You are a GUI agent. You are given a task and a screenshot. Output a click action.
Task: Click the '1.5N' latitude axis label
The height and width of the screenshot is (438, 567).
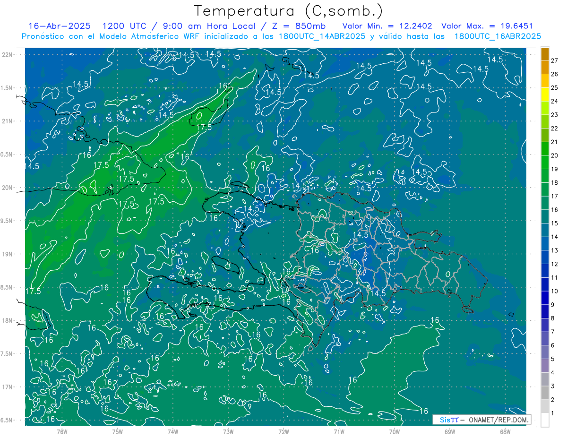(8, 88)
